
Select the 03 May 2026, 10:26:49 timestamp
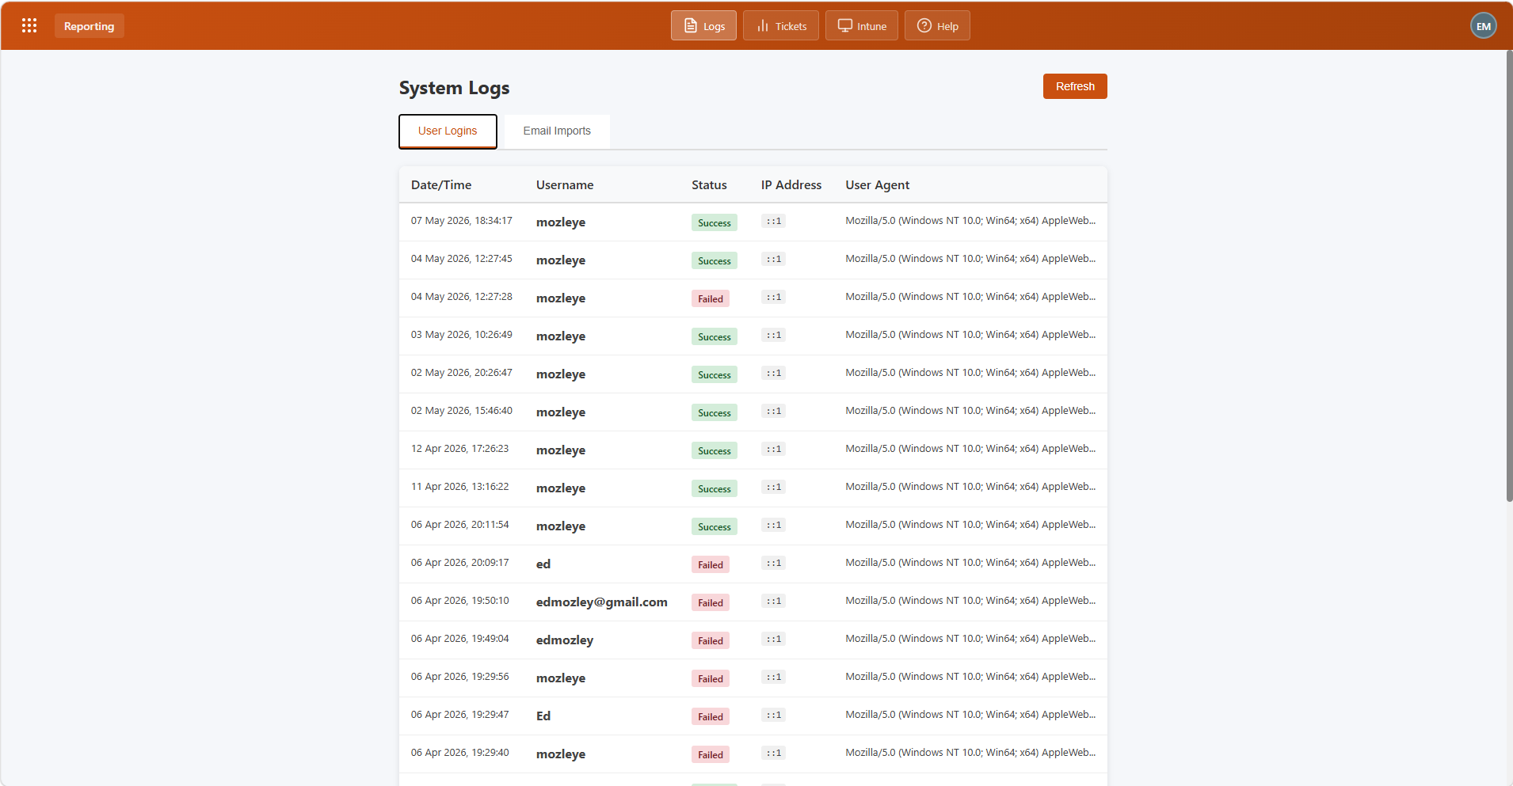pos(462,335)
